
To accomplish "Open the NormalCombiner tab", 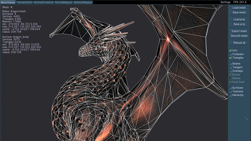I will pos(44,2).
